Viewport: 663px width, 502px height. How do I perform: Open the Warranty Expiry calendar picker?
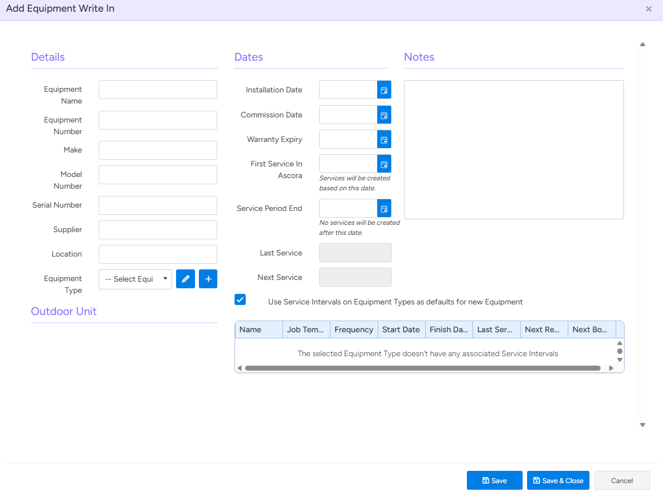tap(384, 140)
